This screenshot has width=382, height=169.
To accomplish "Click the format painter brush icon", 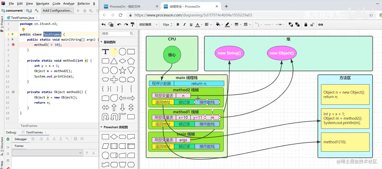I will [132, 25].
